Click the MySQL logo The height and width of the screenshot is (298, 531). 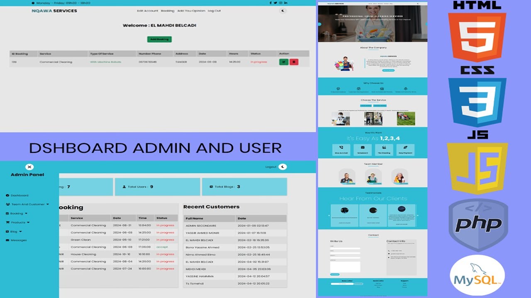pyautogui.click(x=477, y=276)
